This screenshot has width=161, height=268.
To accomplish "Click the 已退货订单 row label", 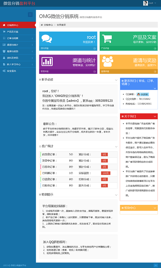I will [50, 179].
